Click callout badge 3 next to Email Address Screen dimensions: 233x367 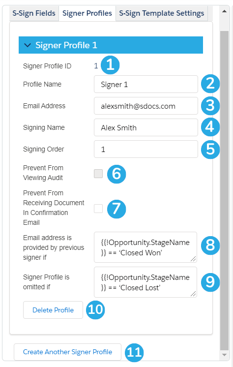tap(210, 106)
